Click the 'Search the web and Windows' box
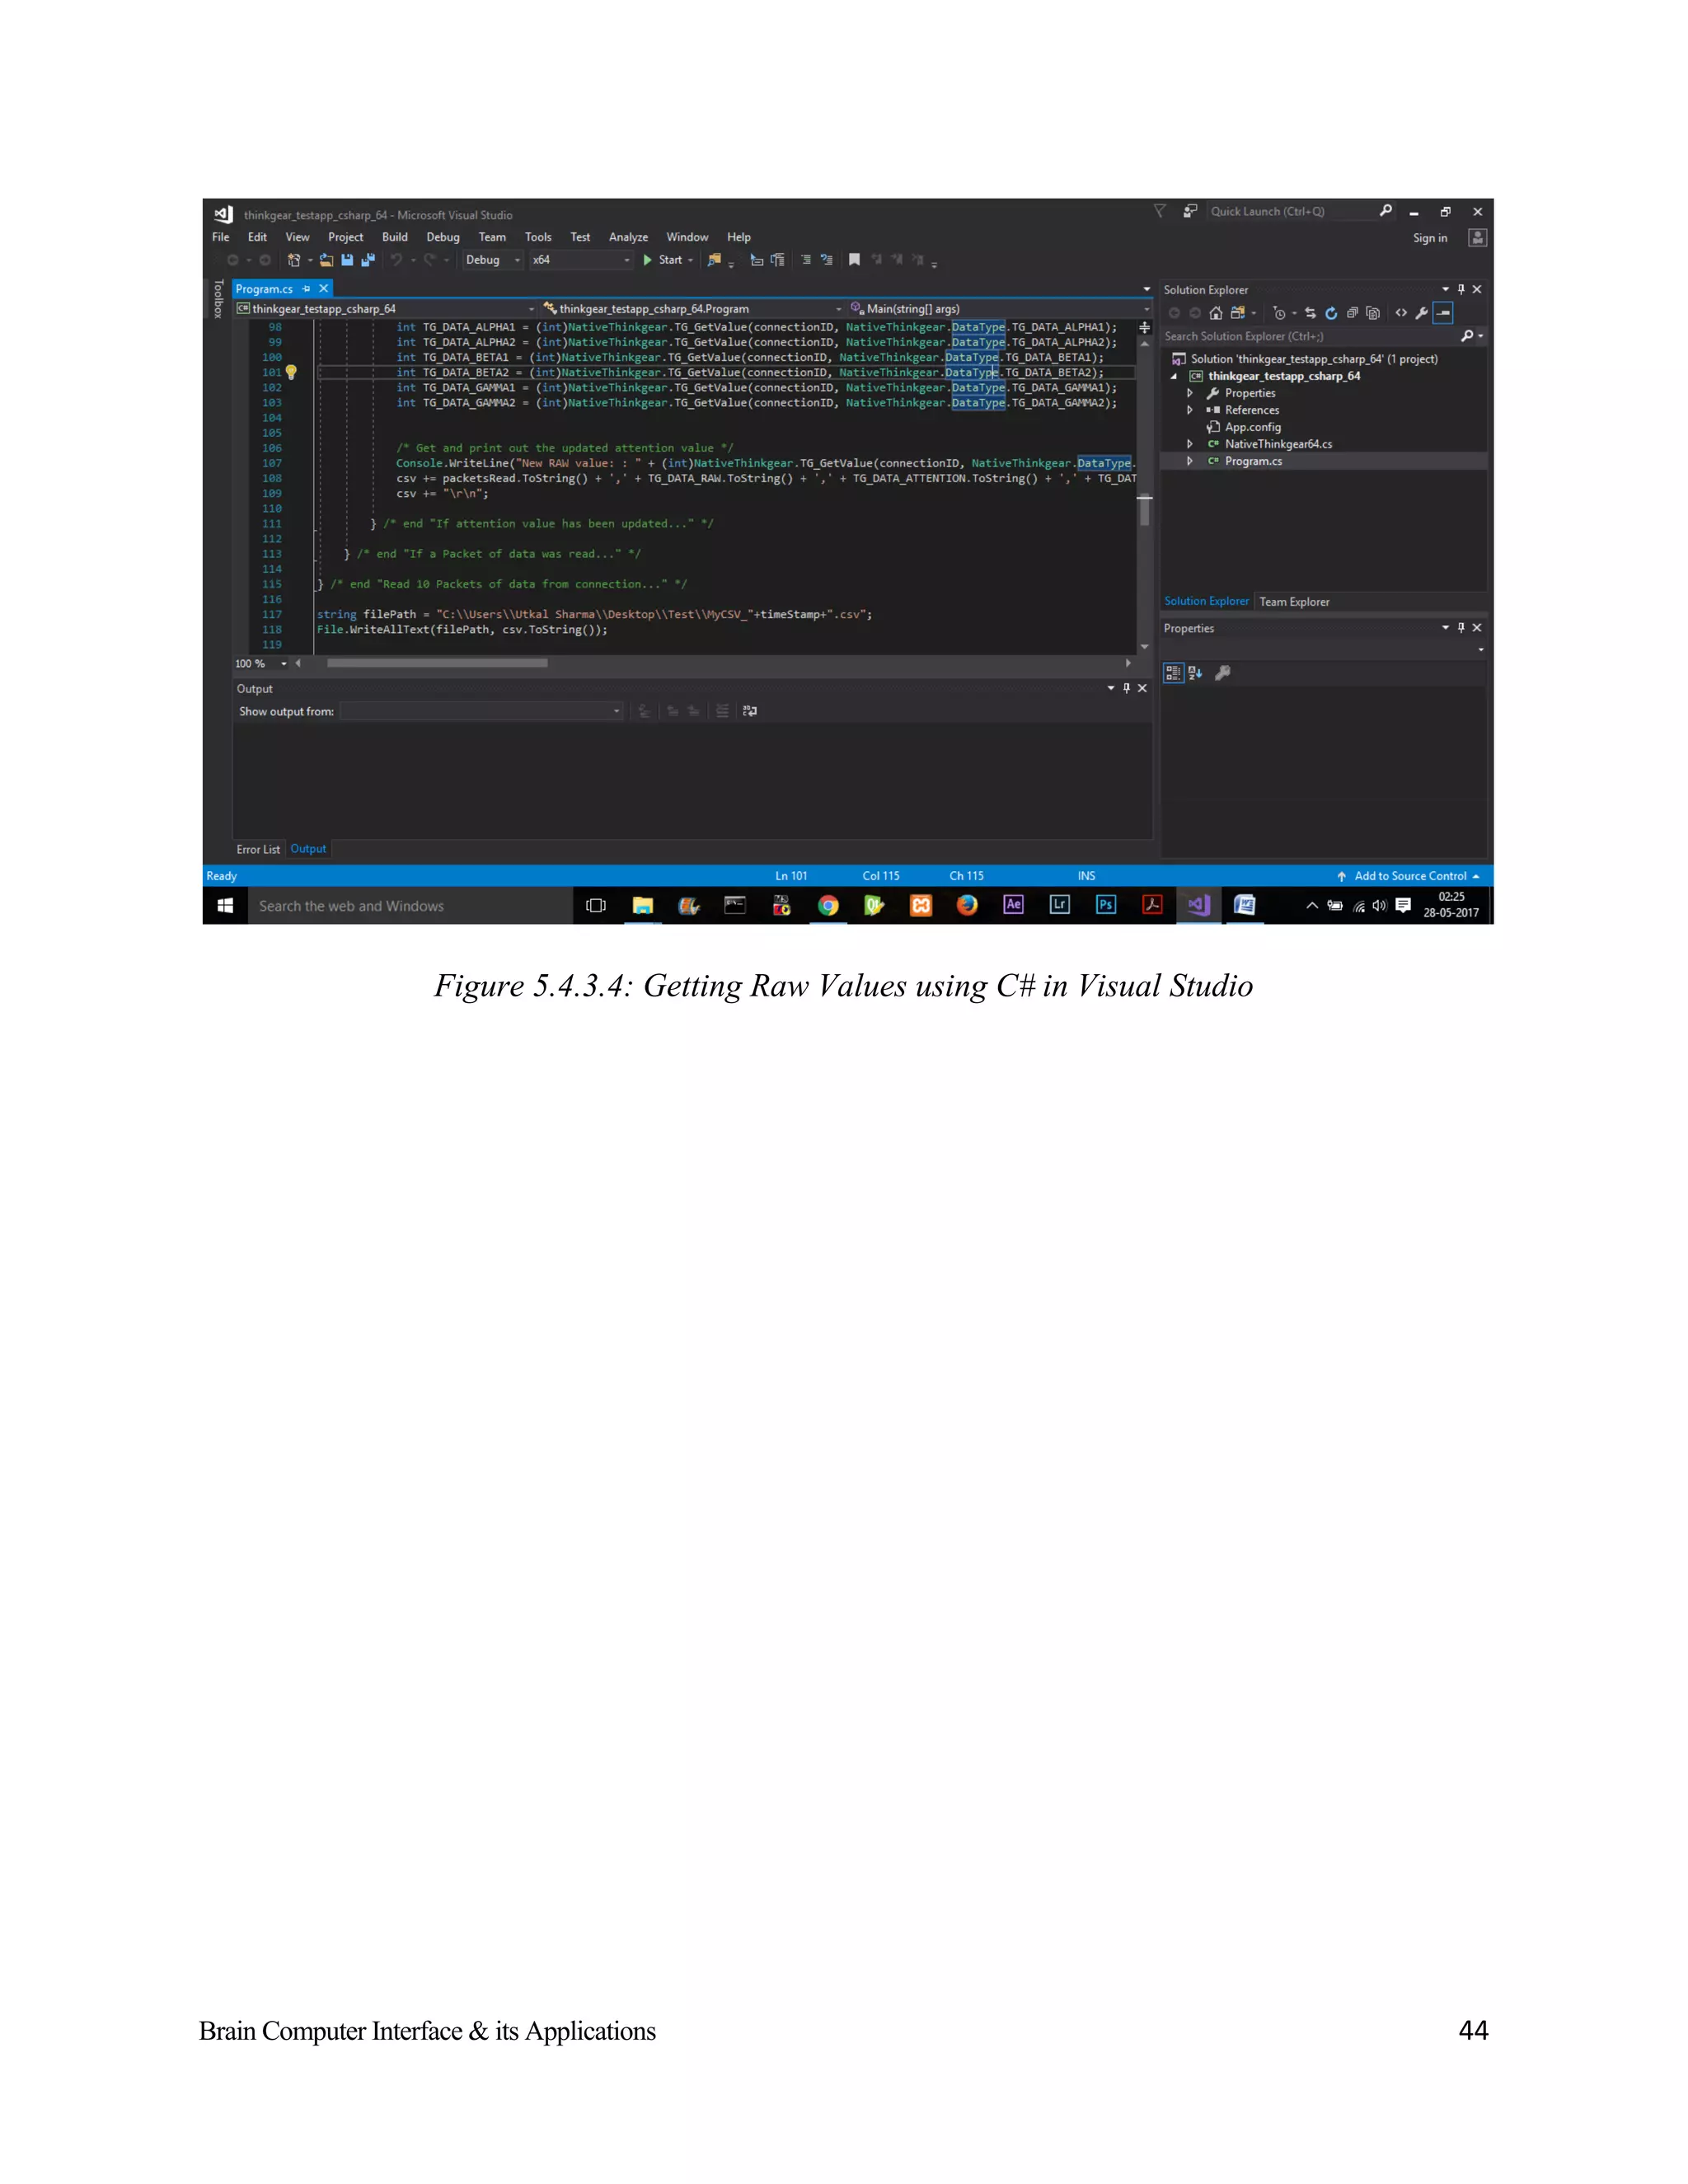The height and width of the screenshot is (2184, 1688). (410, 905)
